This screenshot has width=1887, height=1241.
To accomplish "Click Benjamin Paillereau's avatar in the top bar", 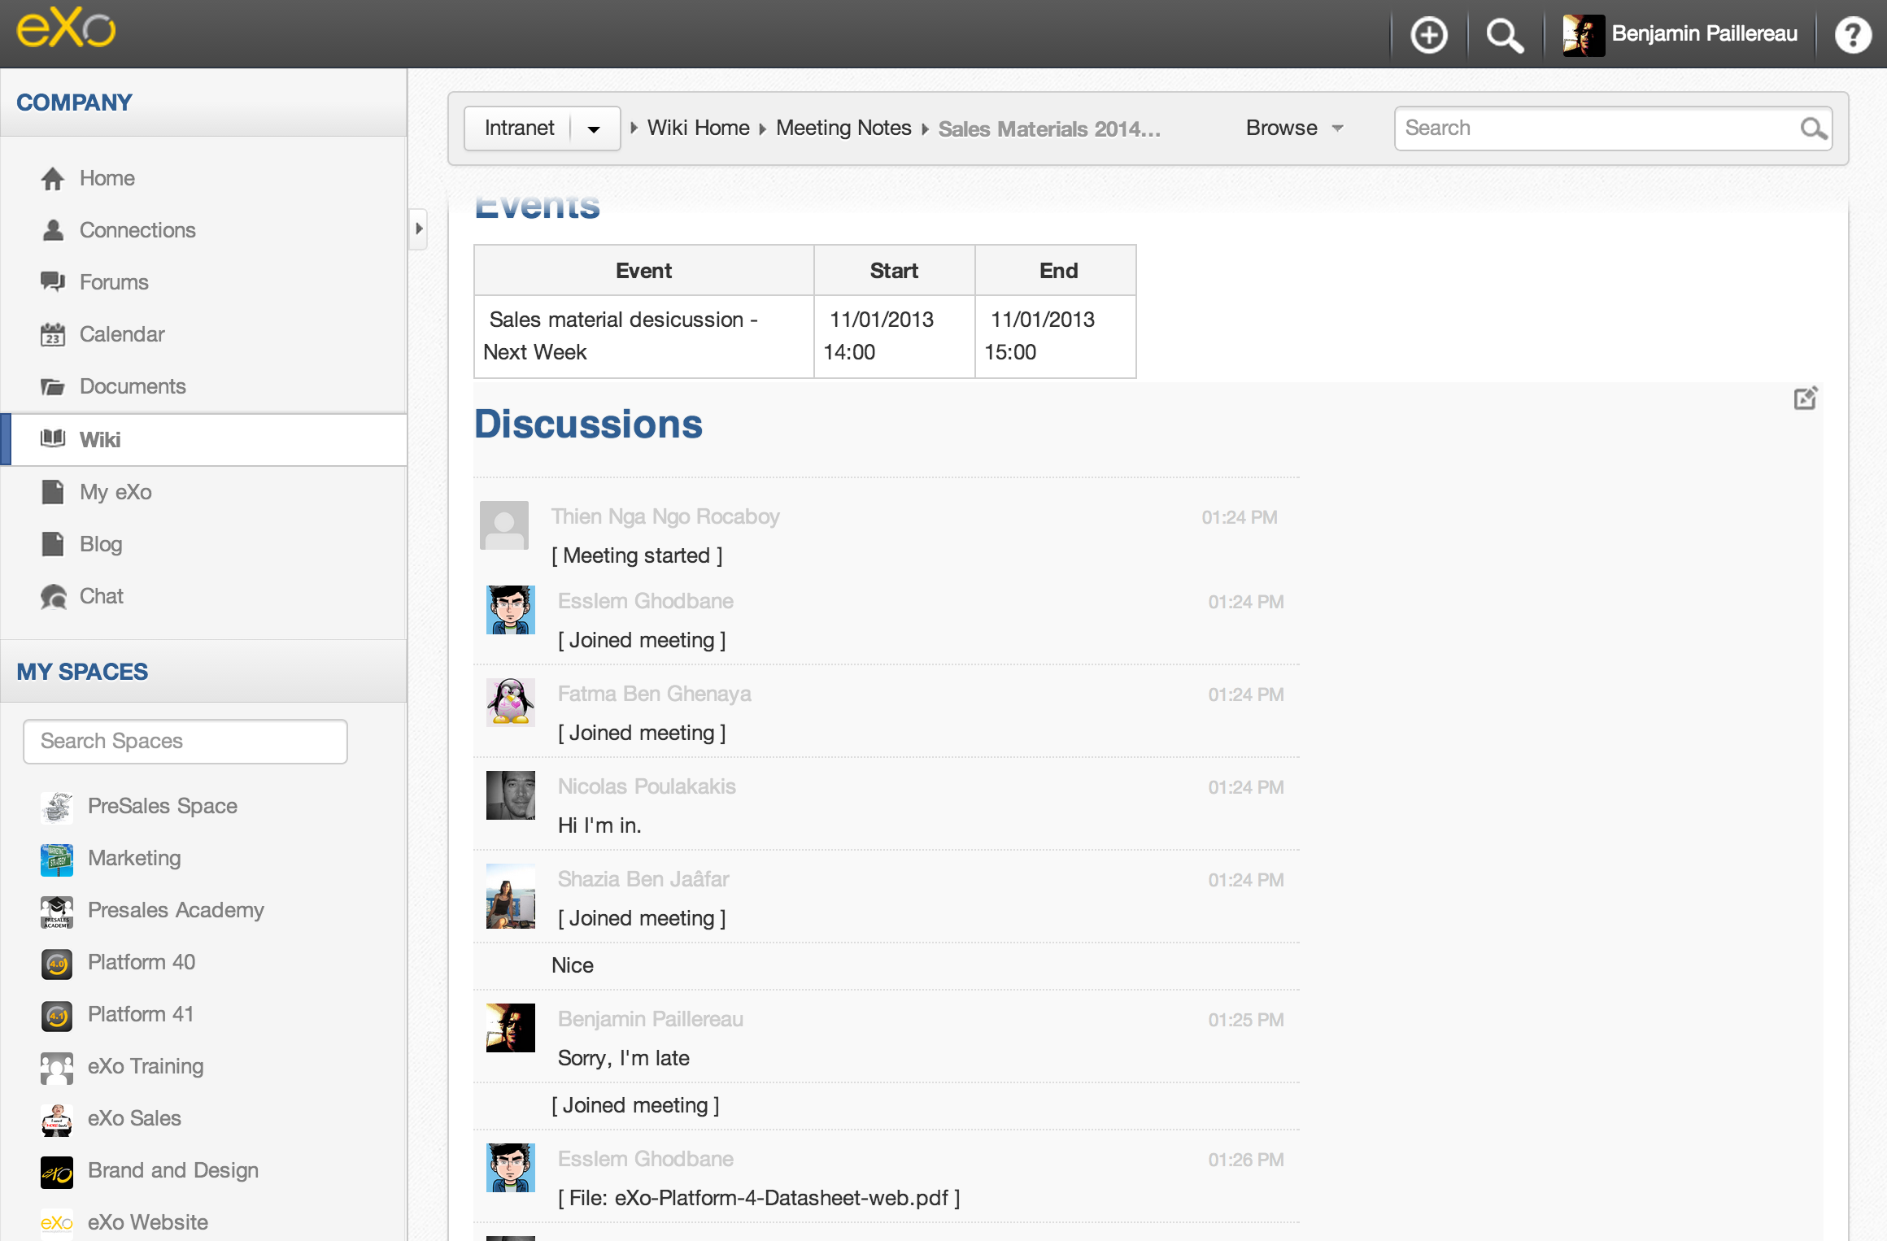I will (x=1584, y=35).
